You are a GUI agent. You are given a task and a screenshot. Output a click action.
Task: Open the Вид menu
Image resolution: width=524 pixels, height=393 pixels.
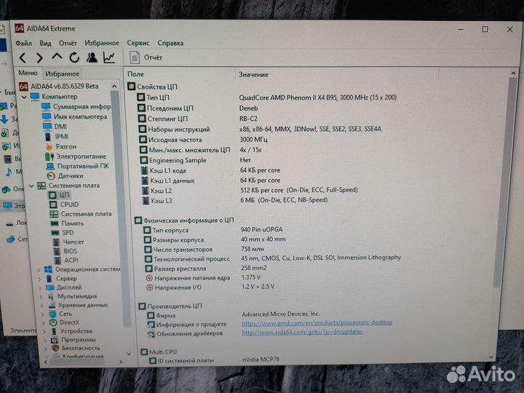[x=45, y=43]
